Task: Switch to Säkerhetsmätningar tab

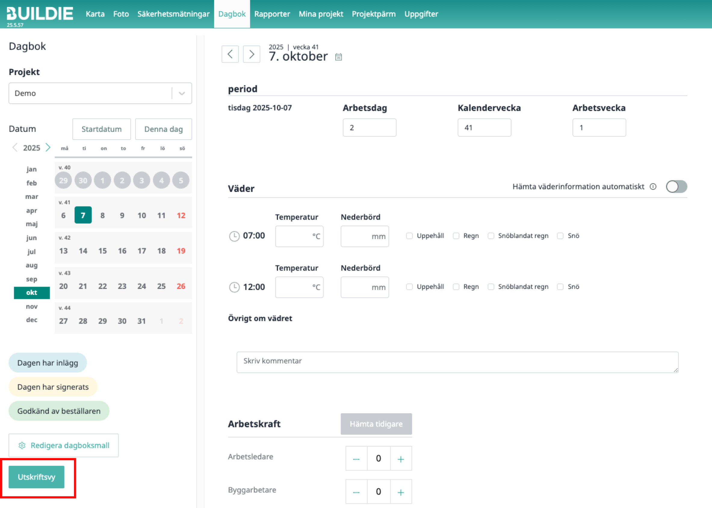Action: click(x=173, y=14)
